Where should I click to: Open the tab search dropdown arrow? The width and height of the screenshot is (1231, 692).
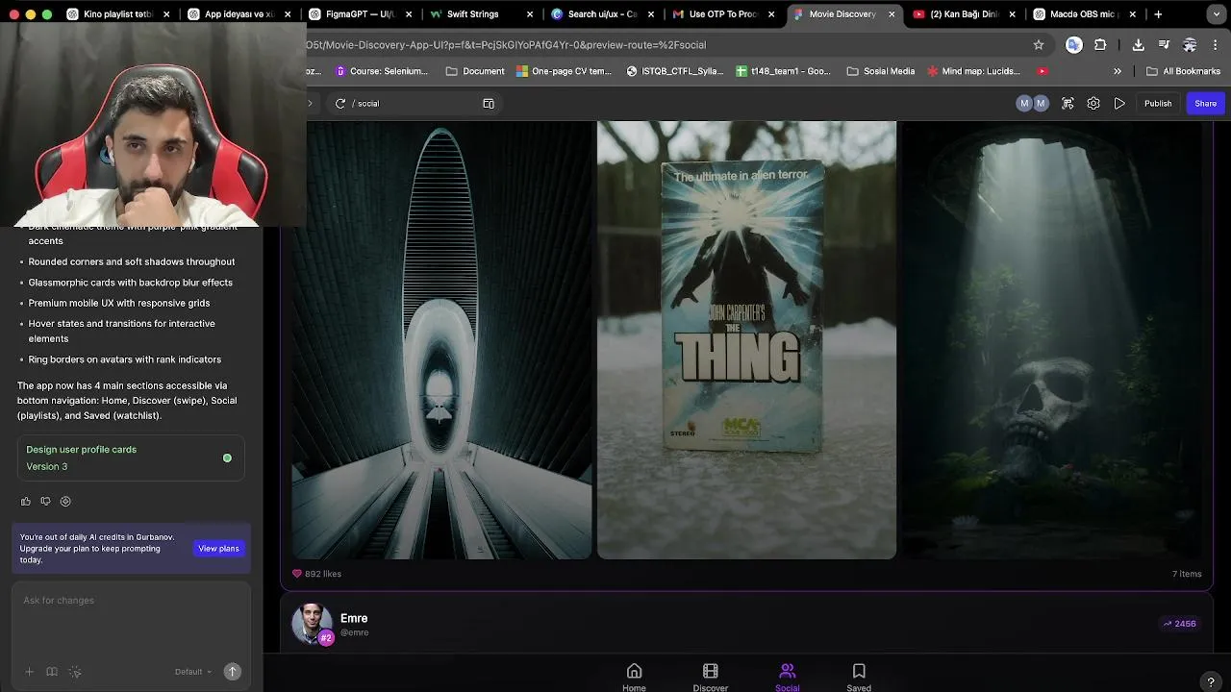pos(1217,14)
